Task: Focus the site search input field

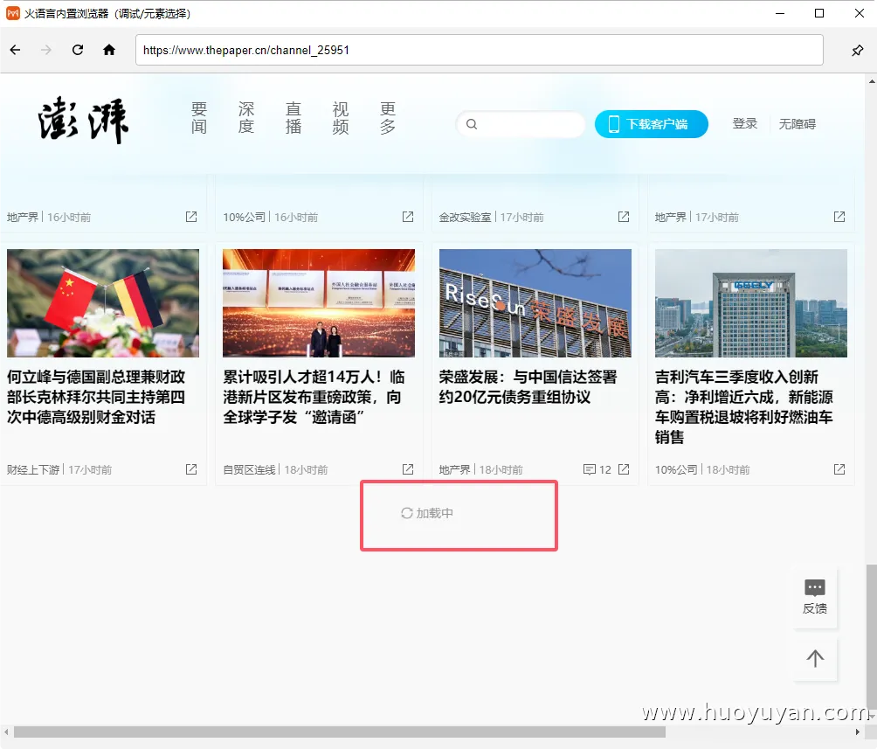Action: click(521, 124)
